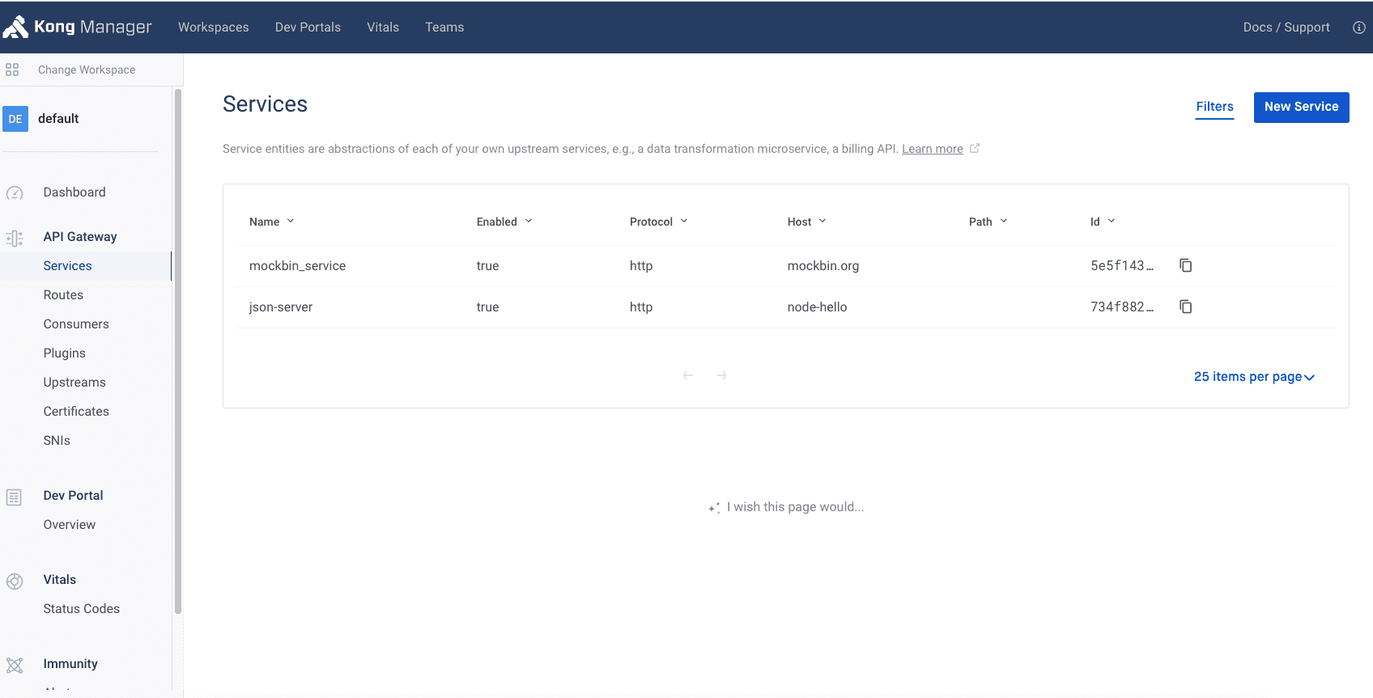Open the Filters link

click(1214, 107)
